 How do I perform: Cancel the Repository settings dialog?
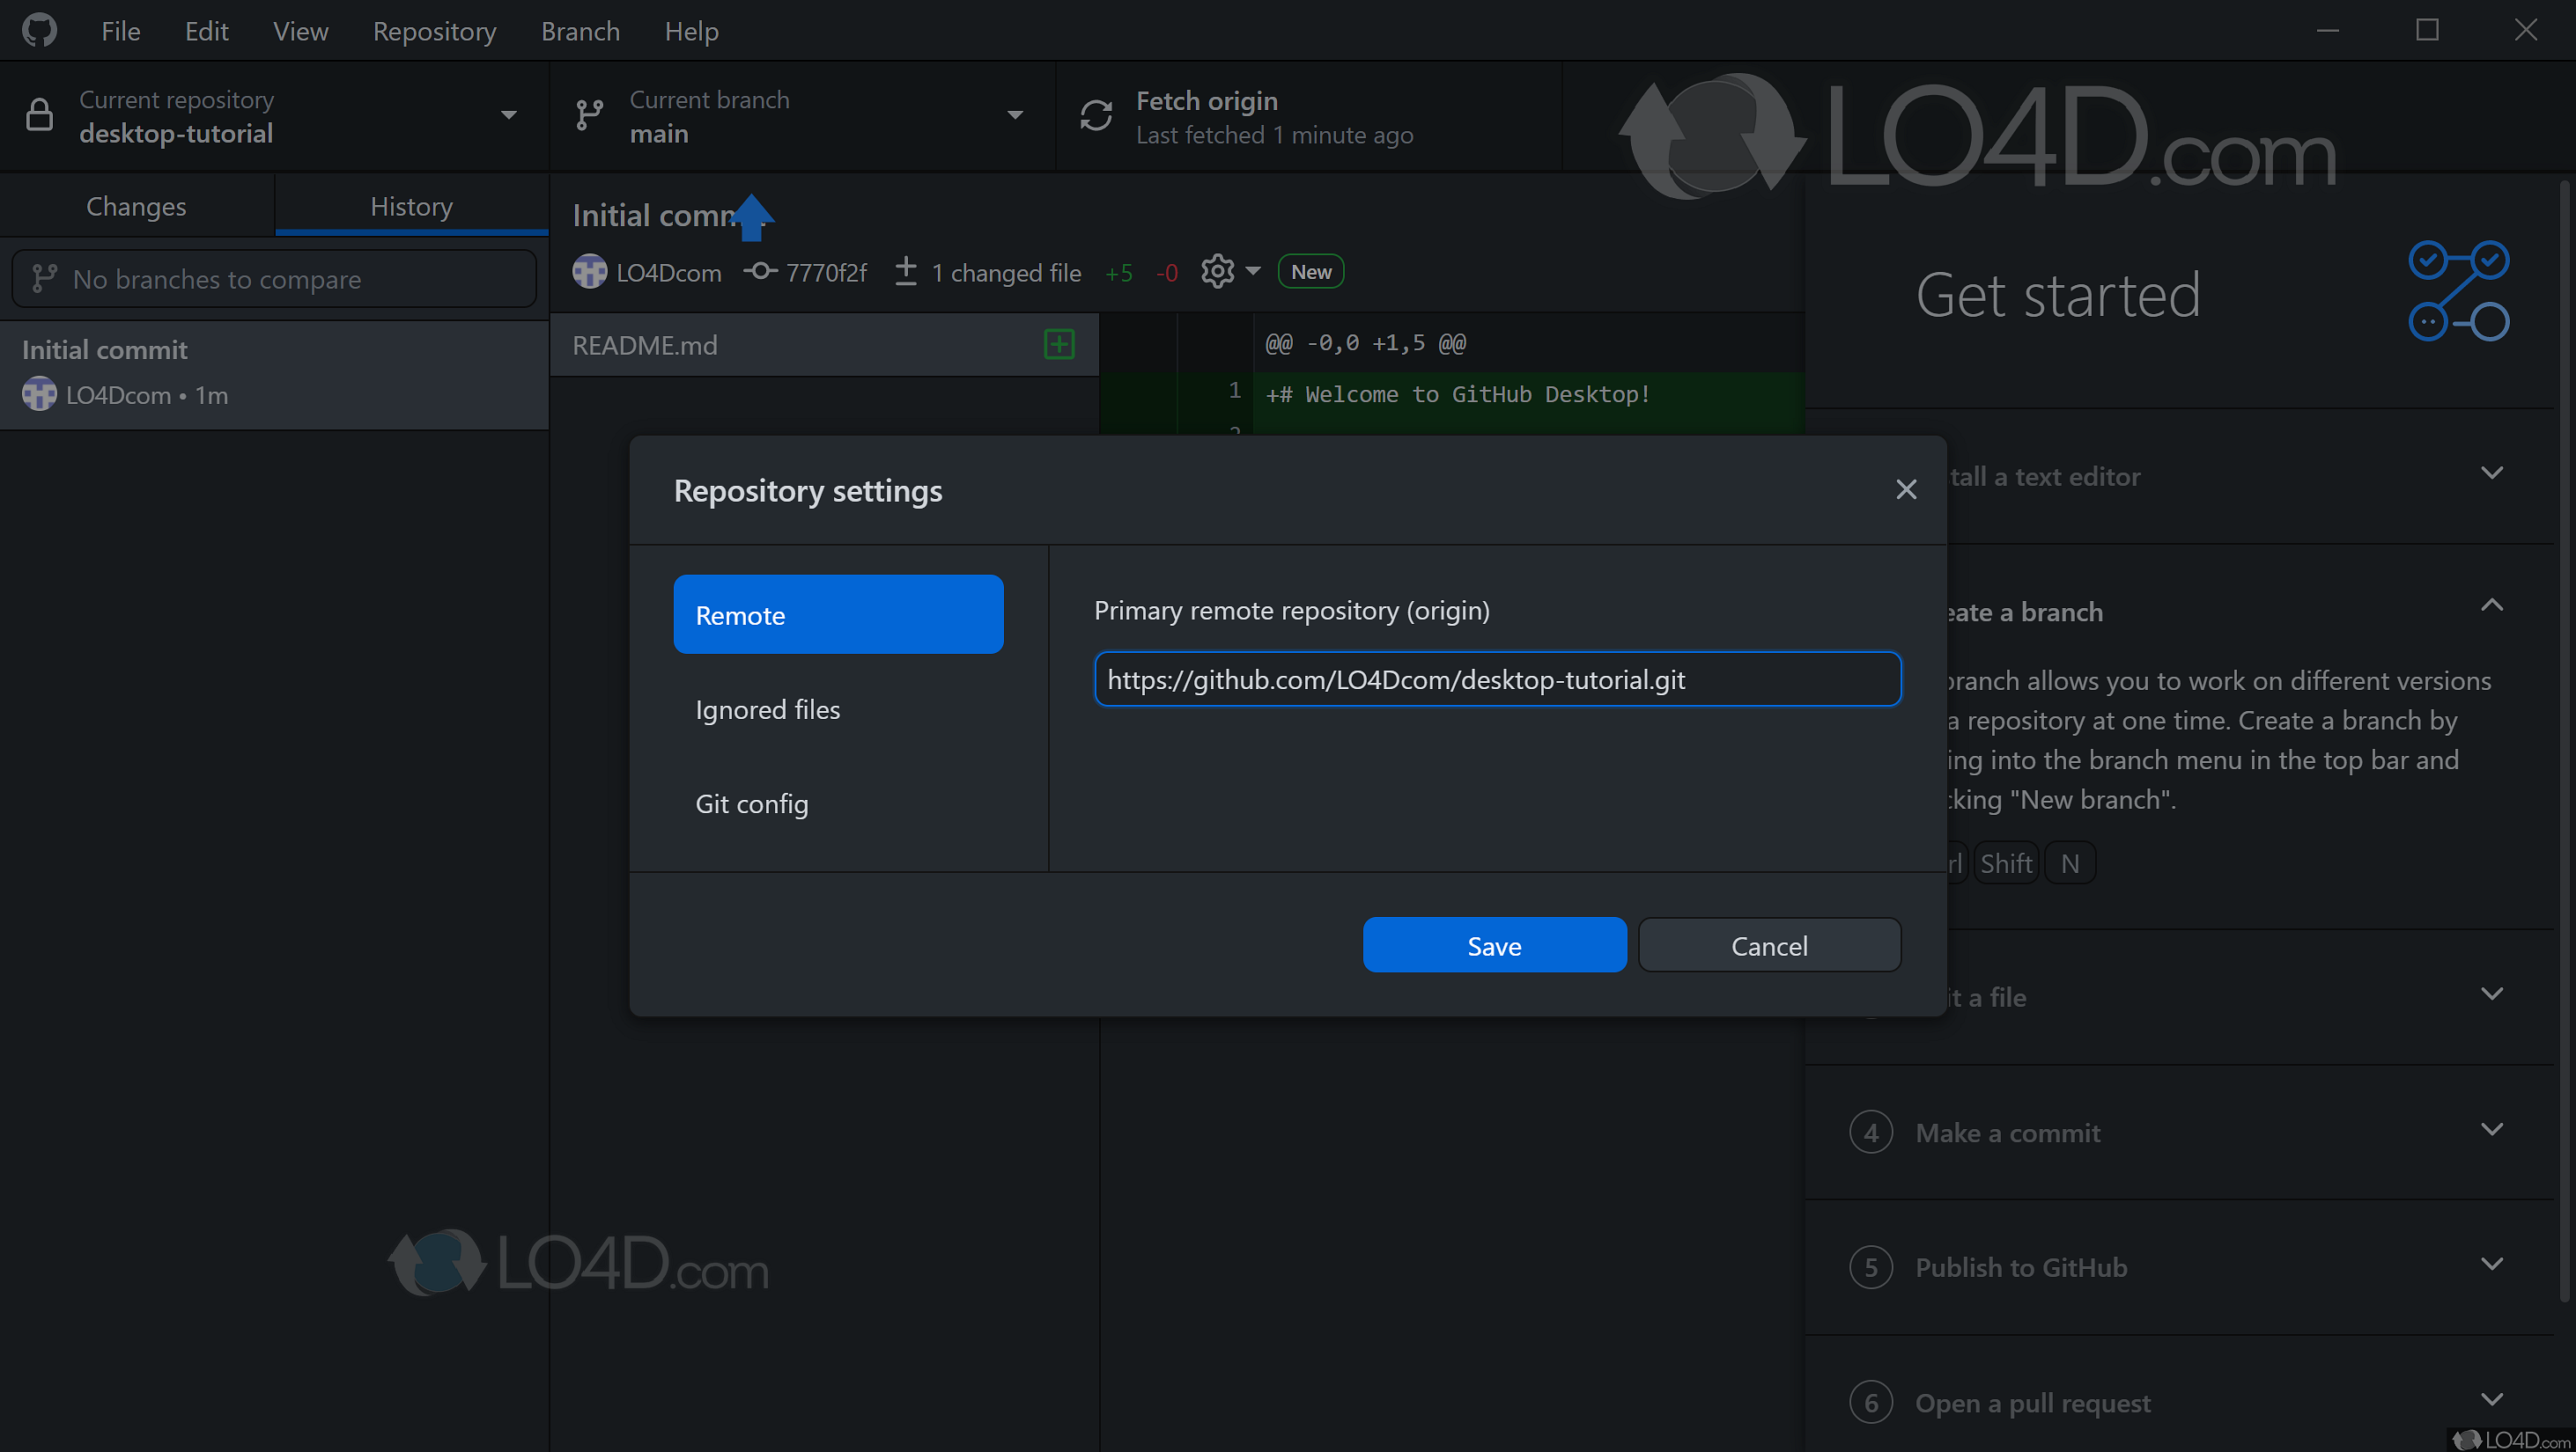[x=1769, y=944]
